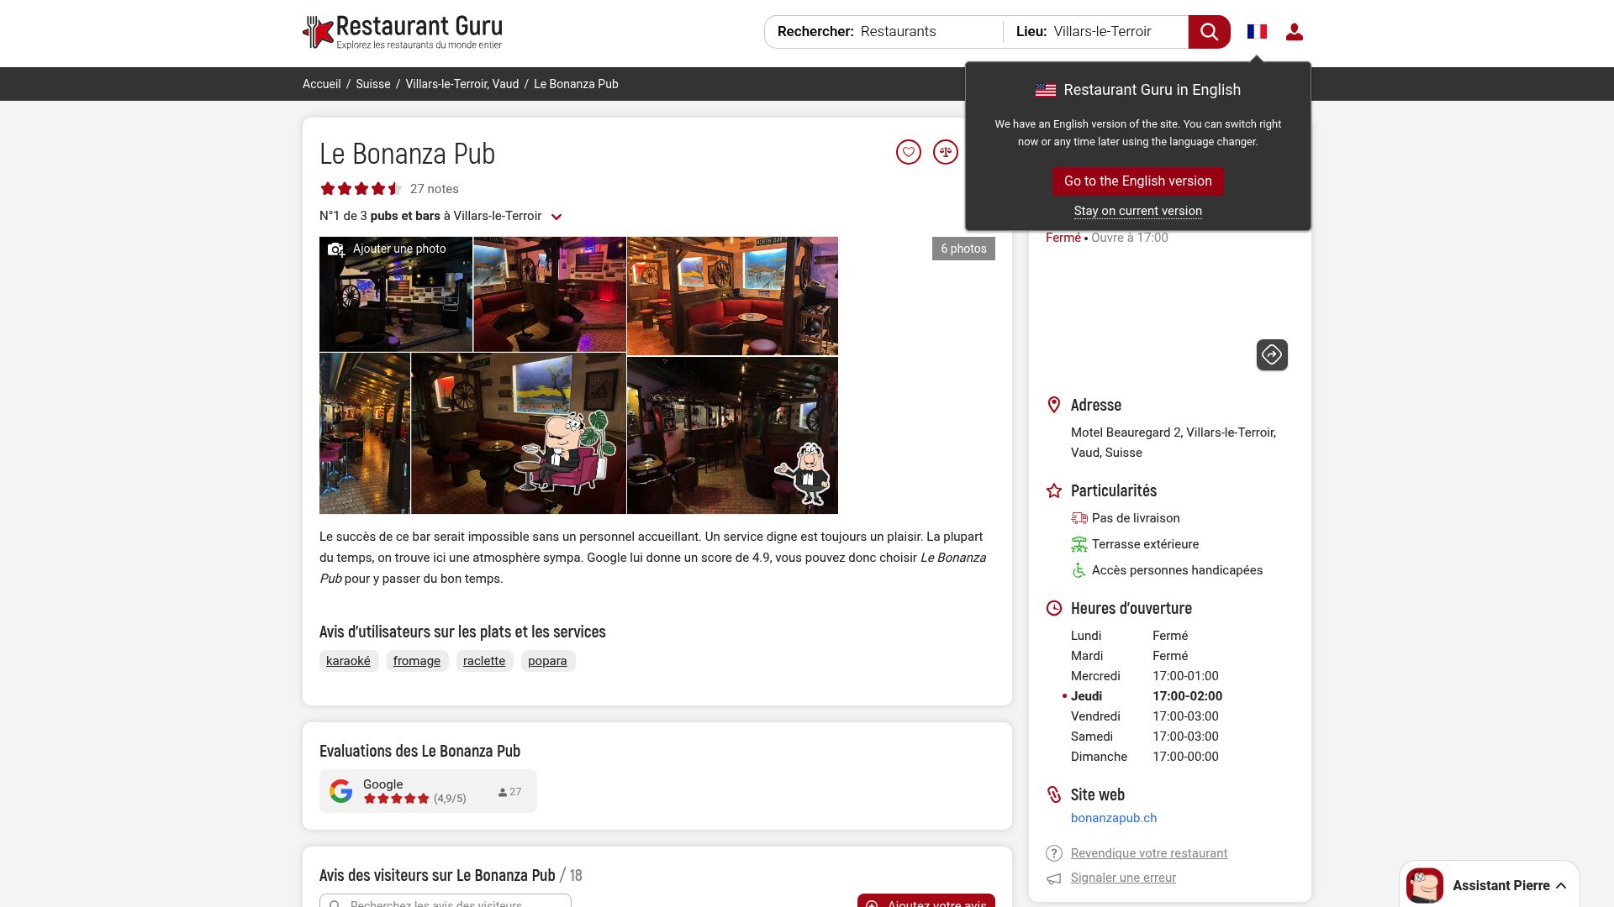The height and width of the screenshot is (907, 1614).
Task: Click the question mark icon near Revendique votre restaurant
Action: [x=1053, y=853]
